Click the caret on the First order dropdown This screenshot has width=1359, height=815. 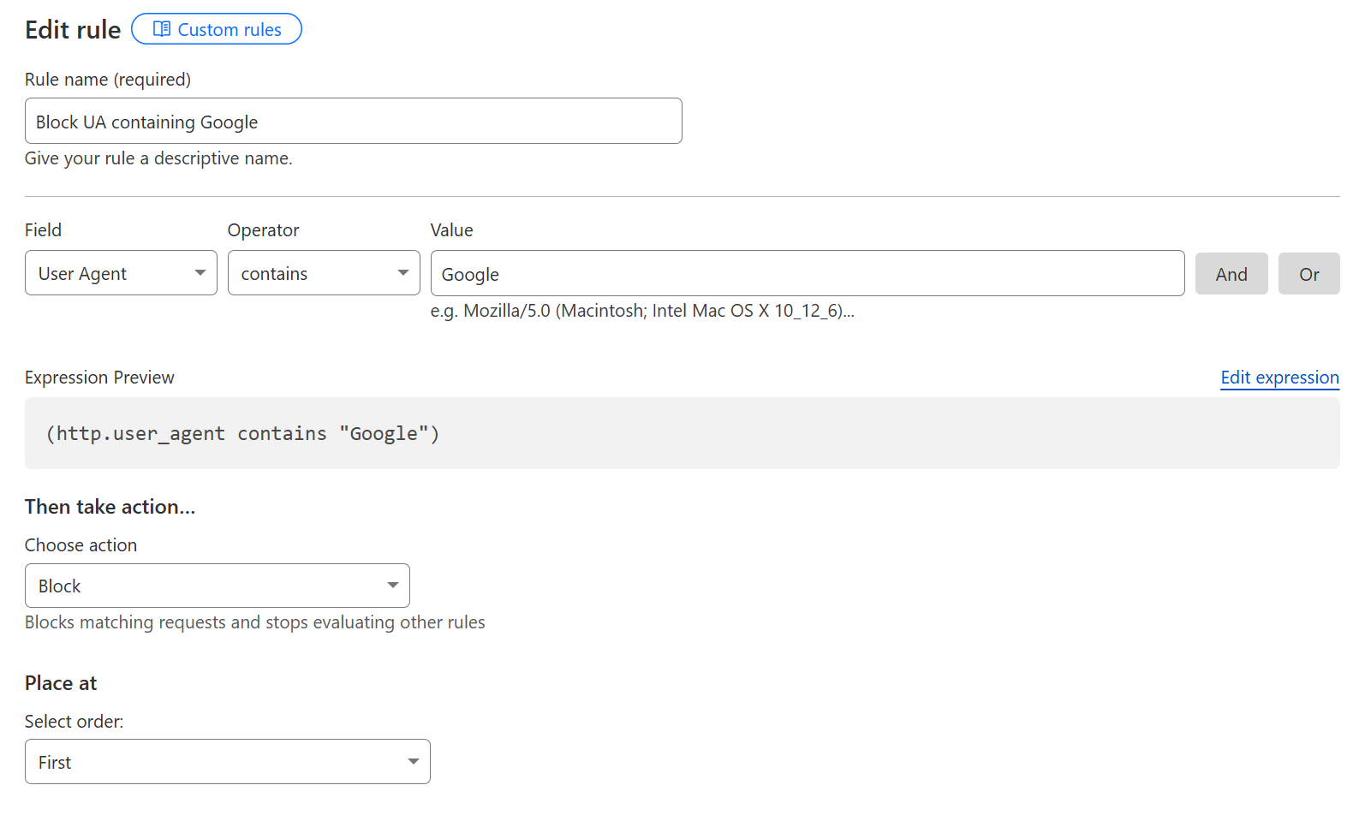(x=414, y=762)
